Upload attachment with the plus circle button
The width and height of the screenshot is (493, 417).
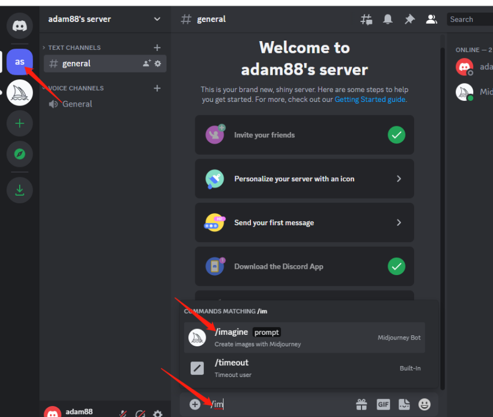click(x=195, y=404)
